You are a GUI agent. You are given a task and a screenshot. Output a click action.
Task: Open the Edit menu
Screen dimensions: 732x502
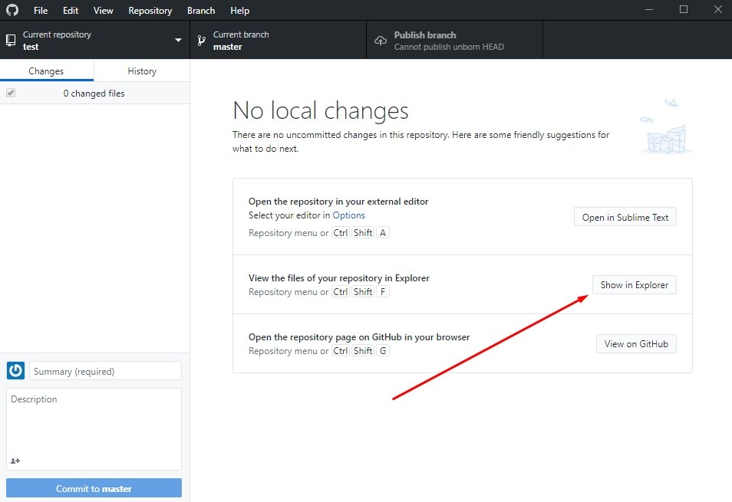(x=71, y=10)
